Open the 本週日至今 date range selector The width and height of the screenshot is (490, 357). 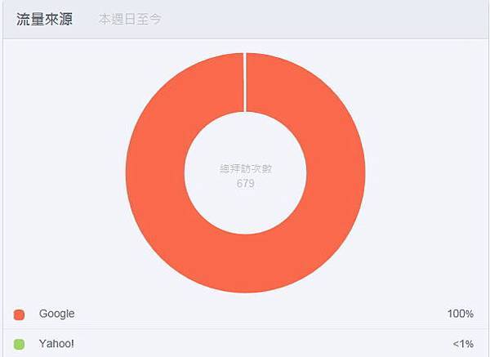[x=129, y=19]
